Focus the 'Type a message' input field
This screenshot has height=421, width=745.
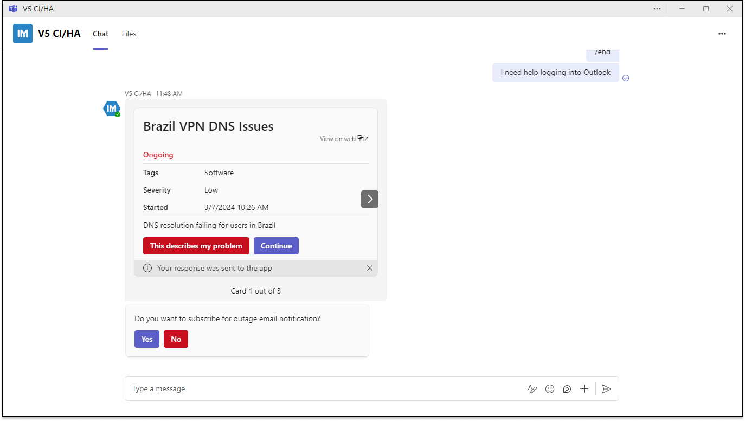(325, 389)
